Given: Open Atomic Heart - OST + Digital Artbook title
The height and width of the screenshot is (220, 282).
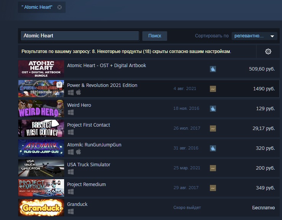Looking at the screenshot, I should click(106, 66).
